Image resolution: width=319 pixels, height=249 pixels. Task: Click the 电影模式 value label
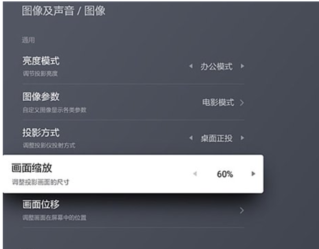click(x=218, y=103)
